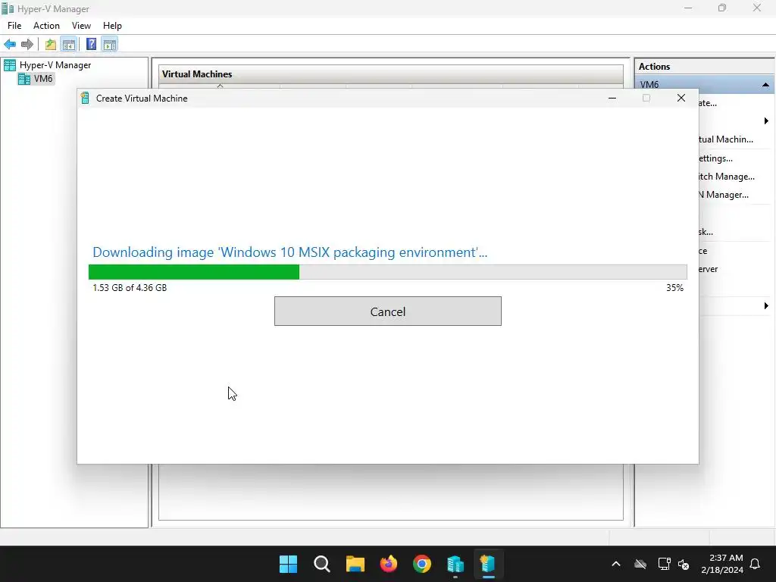
Task: Open the Help menu
Action: click(112, 26)
